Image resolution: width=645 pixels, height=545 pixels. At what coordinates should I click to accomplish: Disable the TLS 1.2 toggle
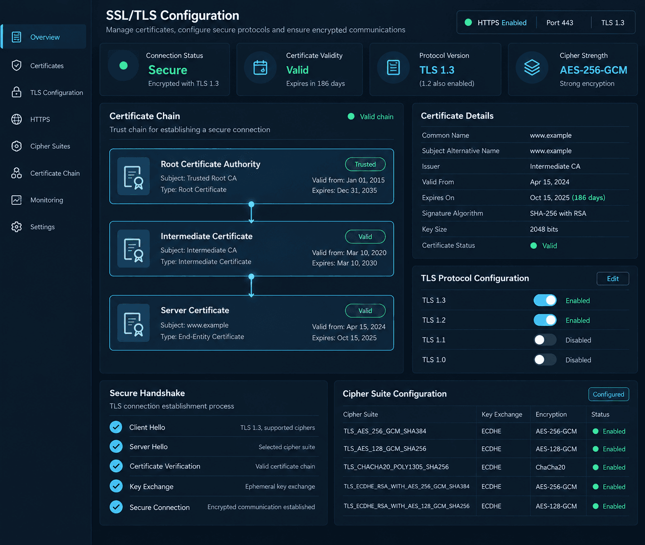point(545,320)
